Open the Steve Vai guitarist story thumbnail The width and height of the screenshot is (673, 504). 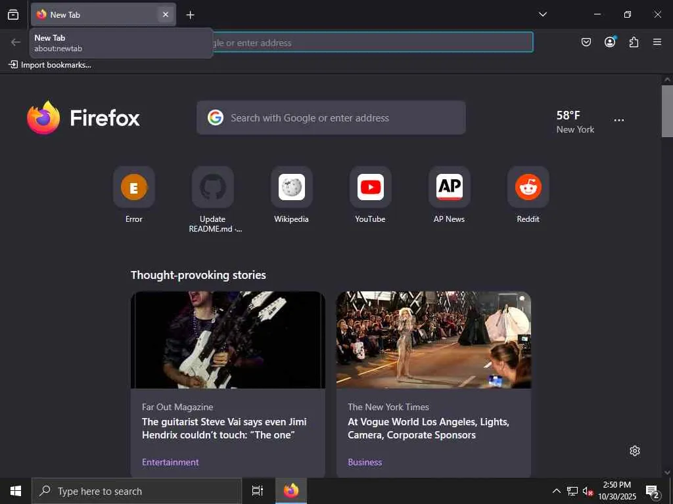[x=228, y=340]
